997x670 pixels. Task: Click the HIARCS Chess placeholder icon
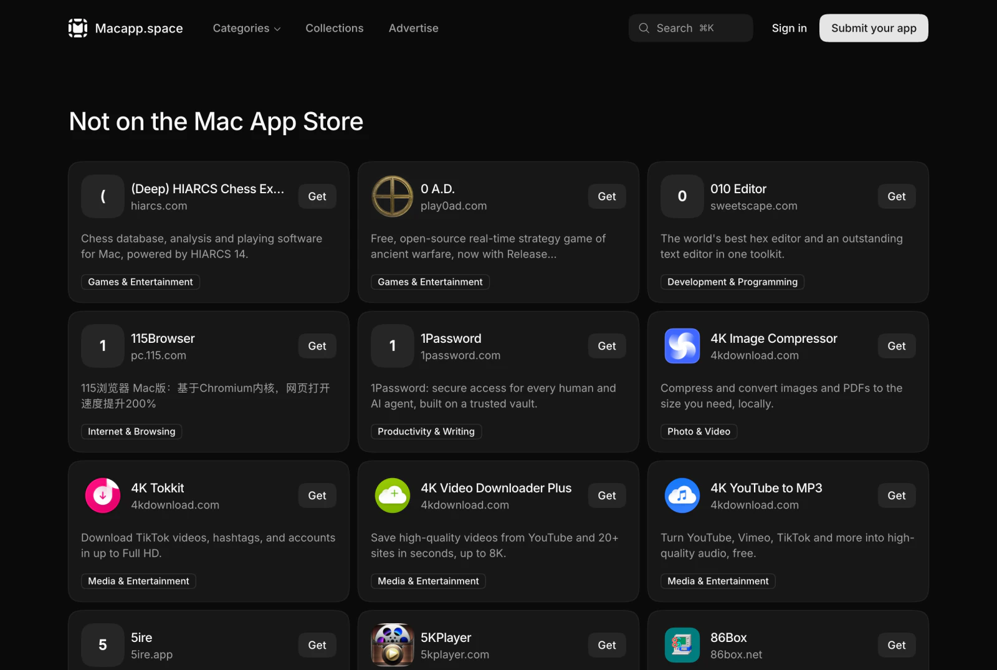[x=103, y=196]
